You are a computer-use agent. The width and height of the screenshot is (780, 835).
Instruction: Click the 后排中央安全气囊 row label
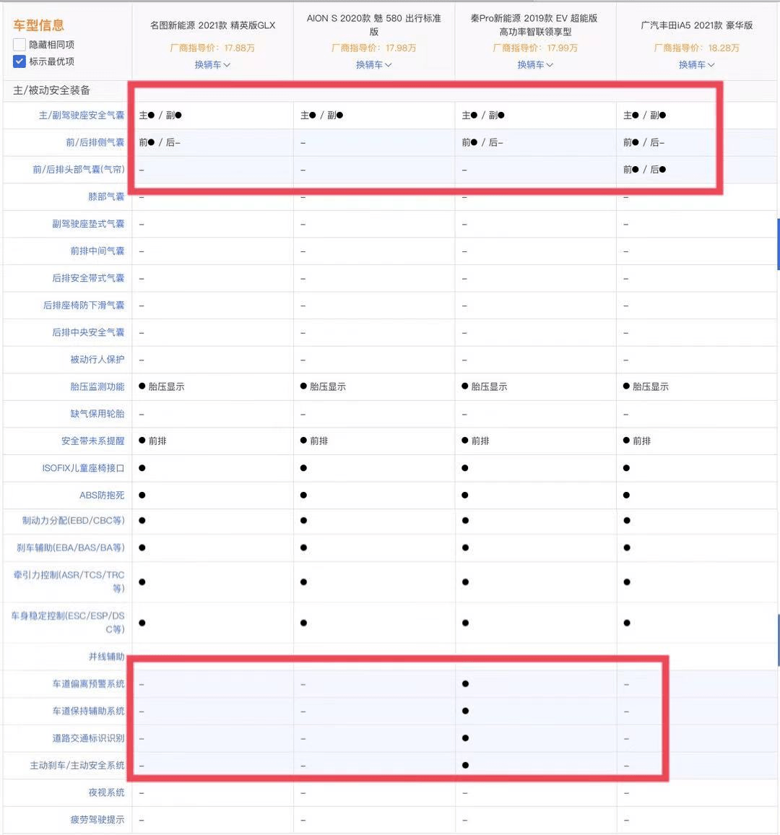[88, 332]
